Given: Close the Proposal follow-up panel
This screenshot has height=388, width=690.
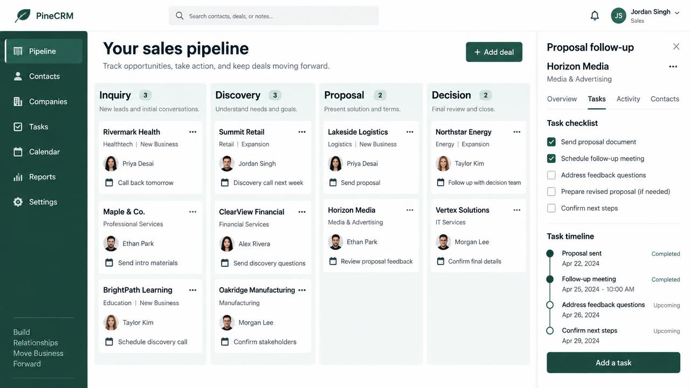Looking at the screenshot, I should click(x=676, y=47).
